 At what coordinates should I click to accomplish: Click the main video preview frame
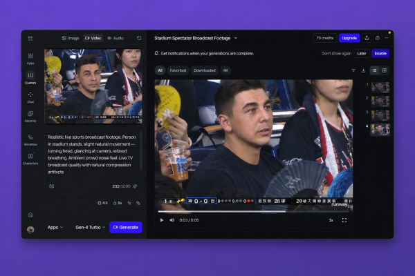tap(254, 144)
